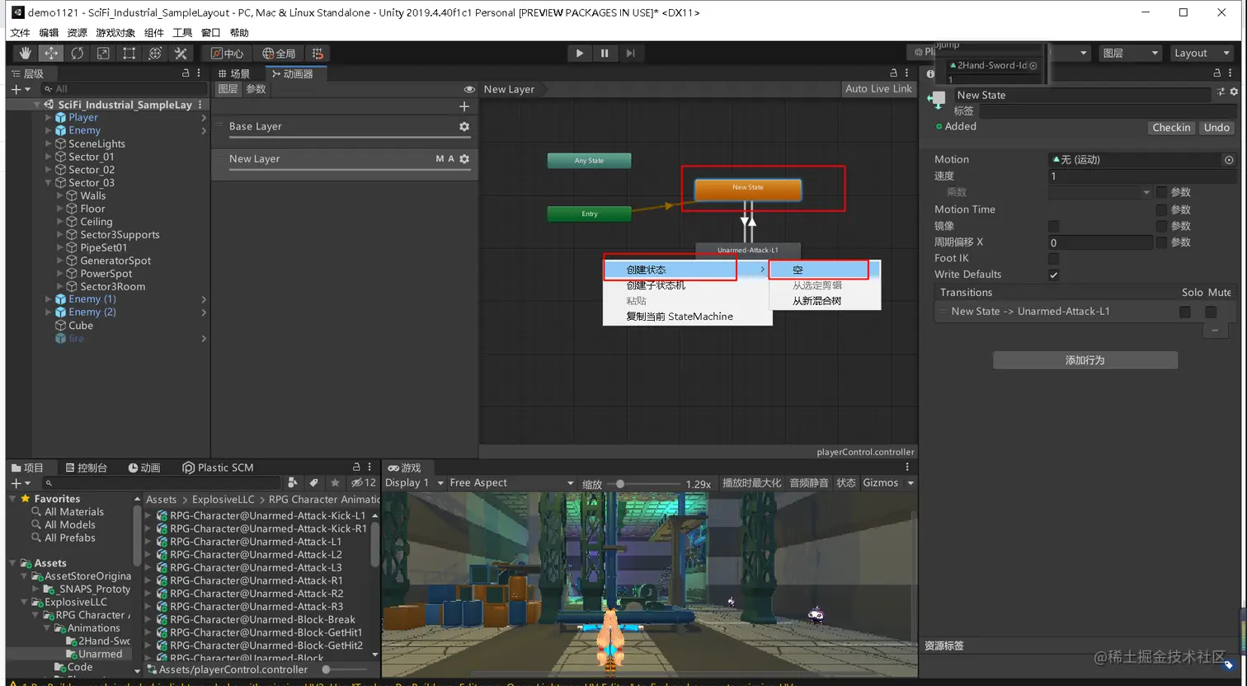Lock the Hierarchy panel

(186, 73)
